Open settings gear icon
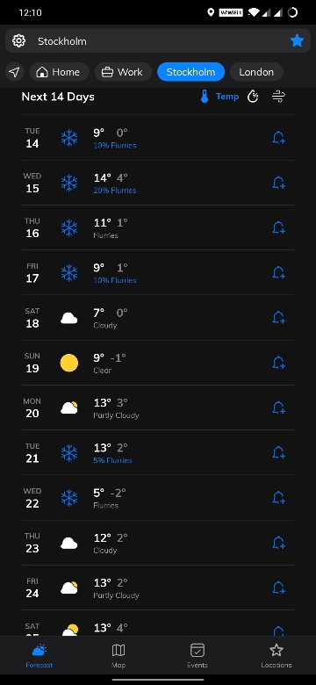This screenshot has width=316, height=685. tap(18, 41)
